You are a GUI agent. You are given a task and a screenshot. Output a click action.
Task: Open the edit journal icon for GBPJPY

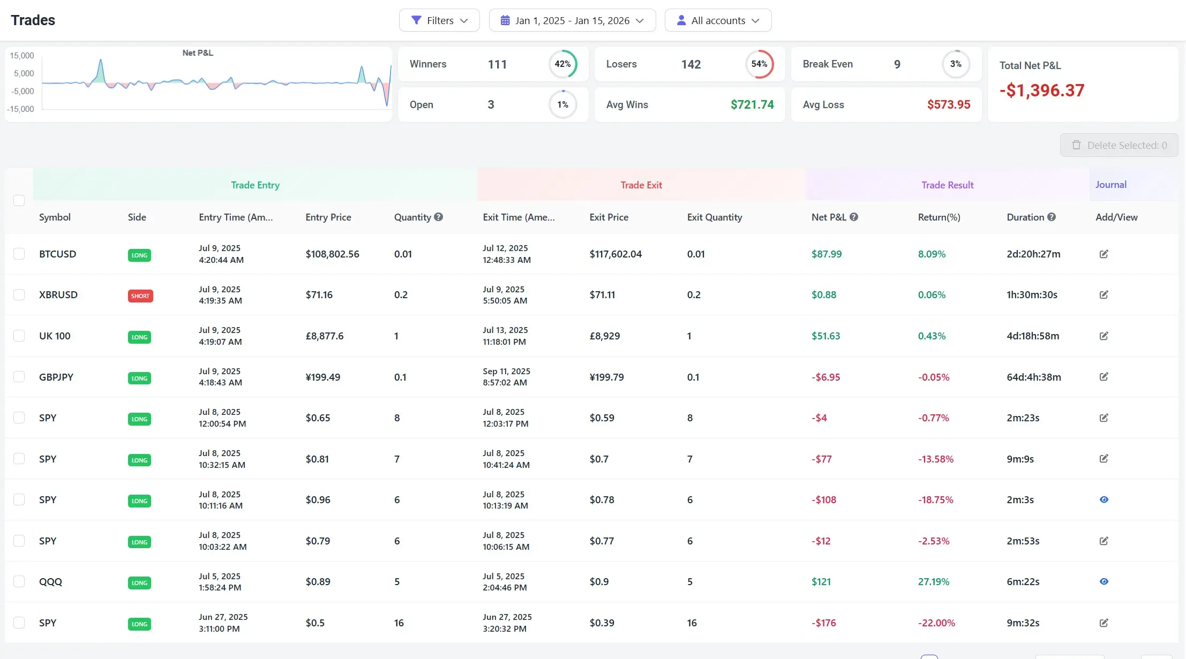1104,376
